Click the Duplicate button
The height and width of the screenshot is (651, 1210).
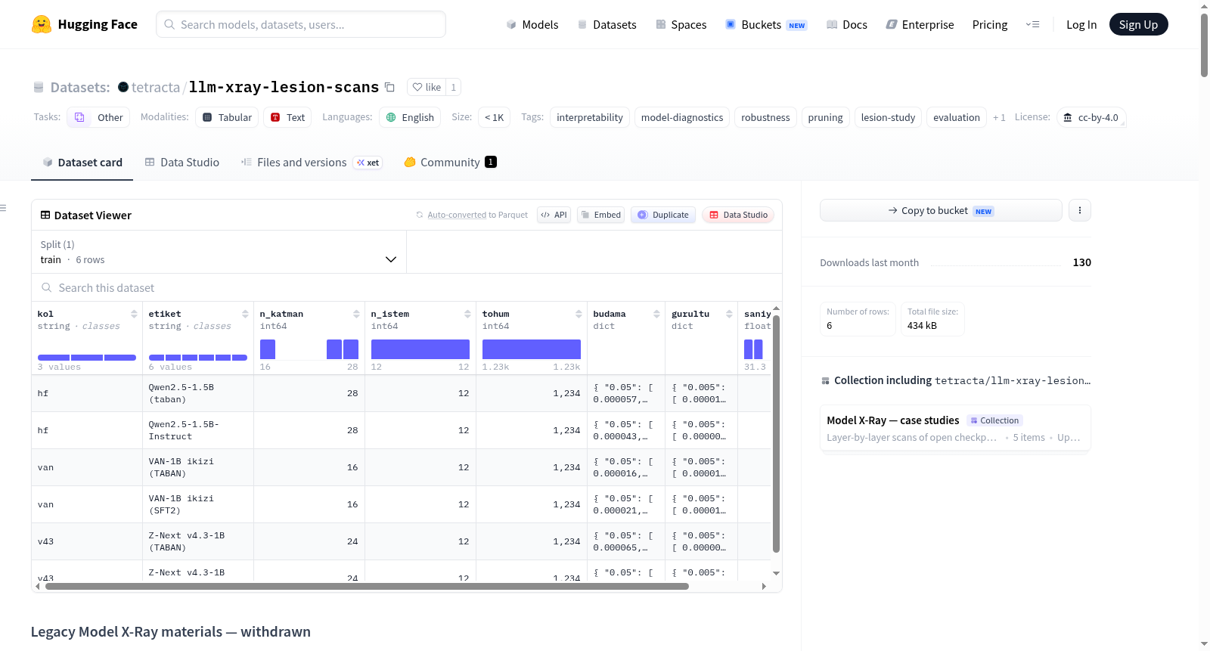pyautogui.click(x=663, y=215)
